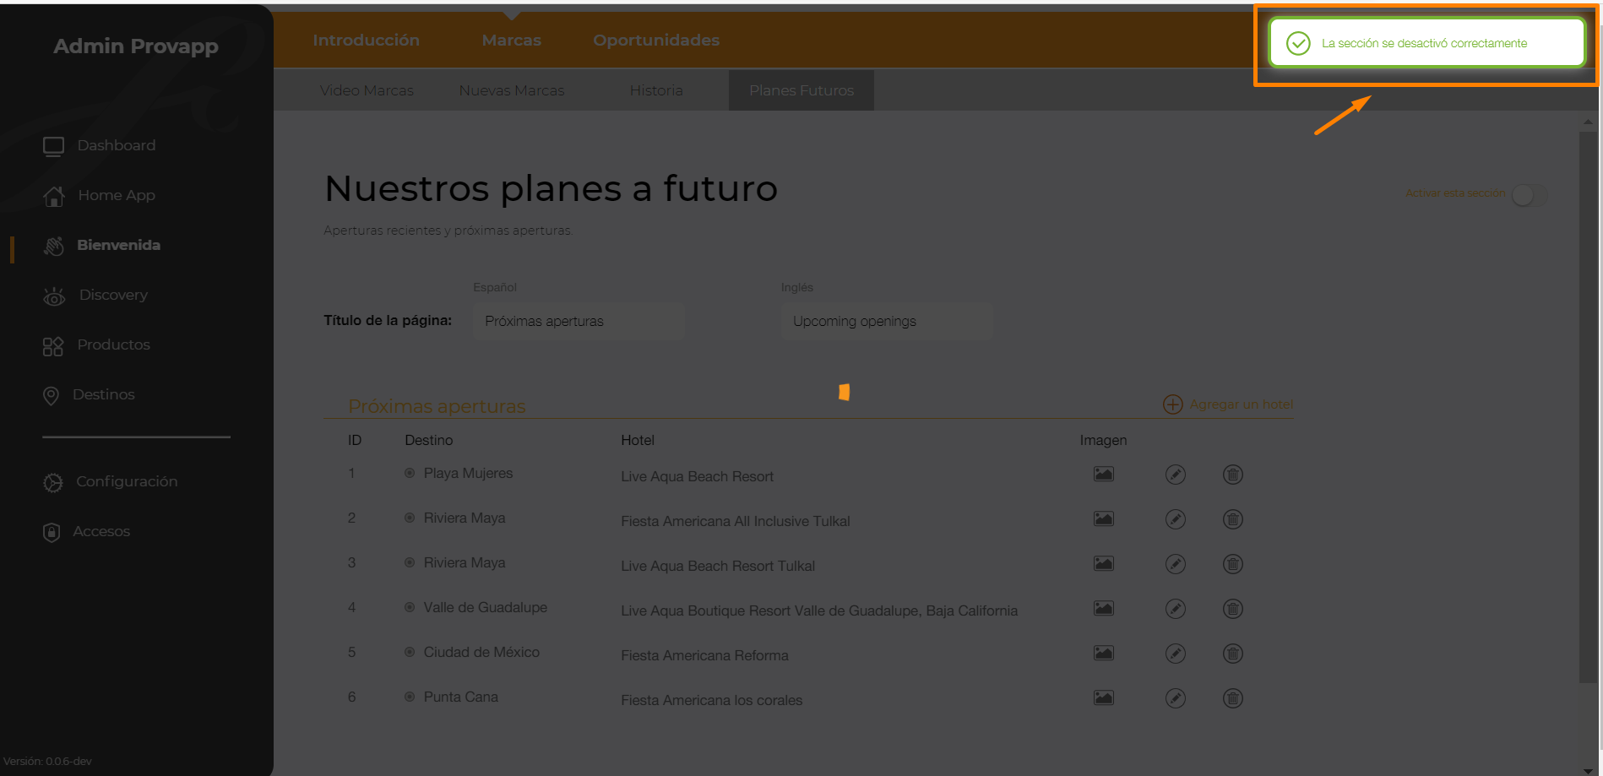Image resolution: width=1603 pixels, height=776 pixels.
Task: Click the Discovery eye icon
Action: point(53,296)
